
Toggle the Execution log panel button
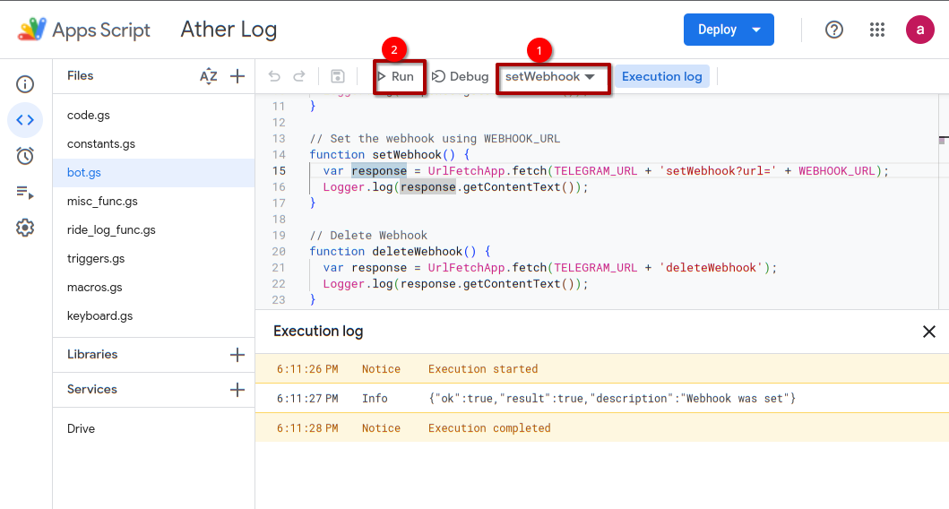[x=661, y=77]
